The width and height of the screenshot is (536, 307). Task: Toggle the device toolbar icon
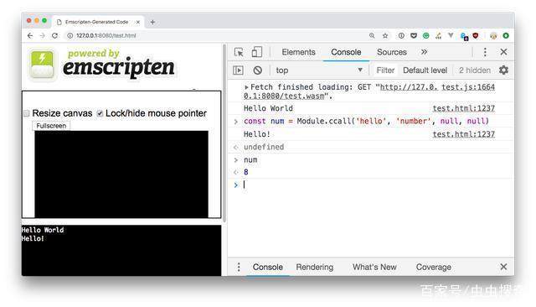click(257, 52)
